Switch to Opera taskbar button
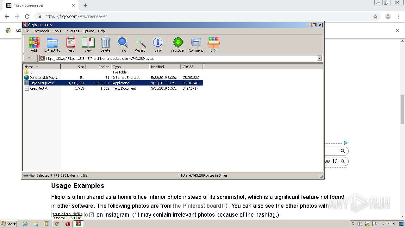The height and width of the screenshot is (228, 405). pyautogui.click(x=68, y=224)
